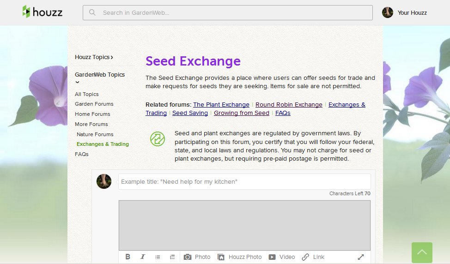Open the Your Houzz profile avatar
This screenshot has width=450, height=264.
(x=388, y=12)
